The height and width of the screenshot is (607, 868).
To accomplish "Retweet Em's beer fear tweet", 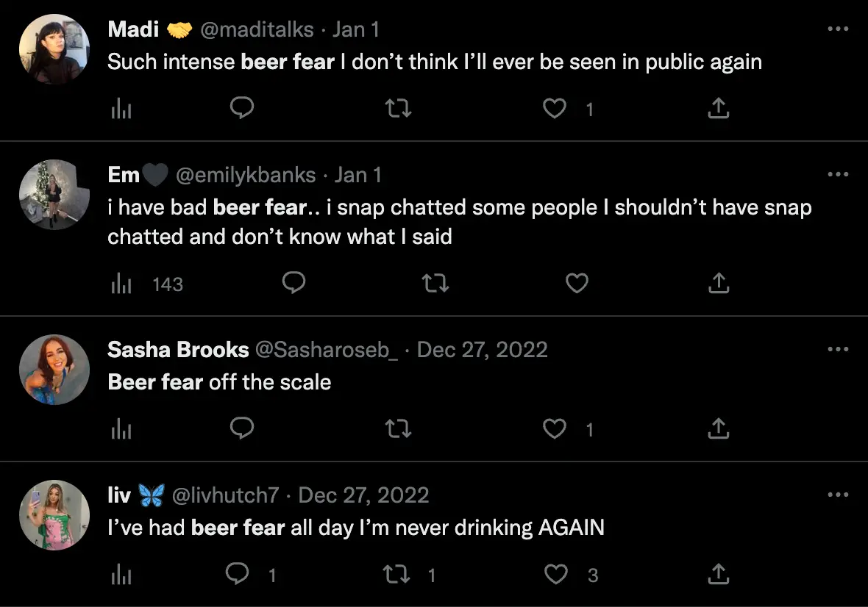I will (x=435, y=283).
